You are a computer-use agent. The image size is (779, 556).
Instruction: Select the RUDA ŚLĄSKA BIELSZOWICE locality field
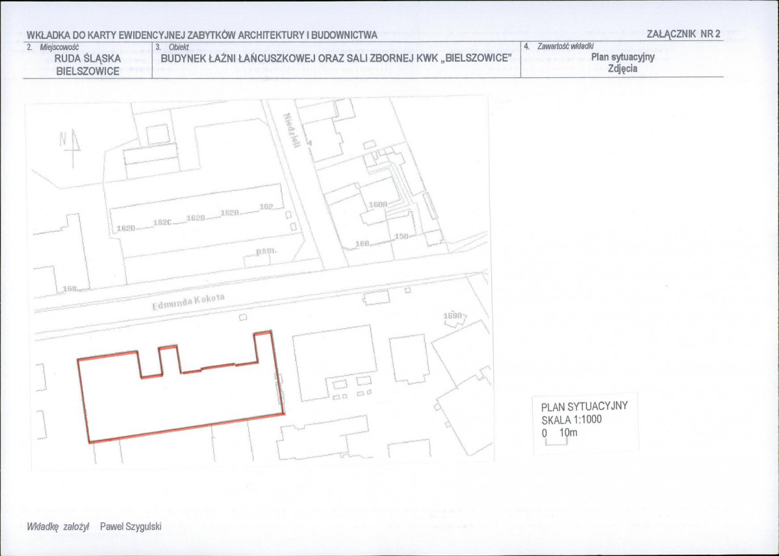pos(88,64)
